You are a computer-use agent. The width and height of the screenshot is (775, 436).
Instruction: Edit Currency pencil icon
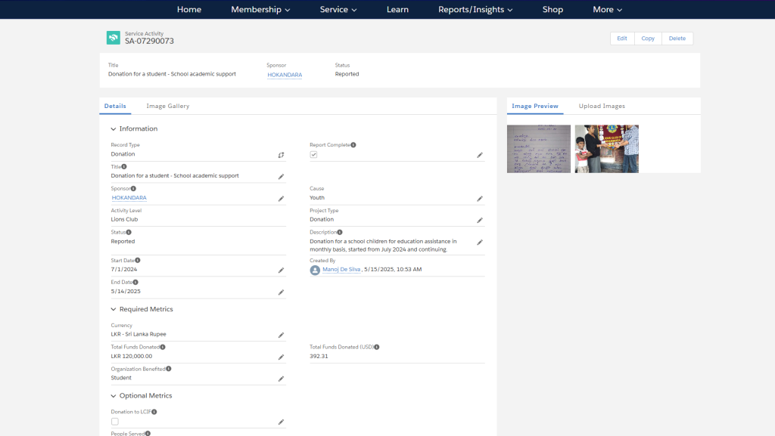tap(281, 336)
